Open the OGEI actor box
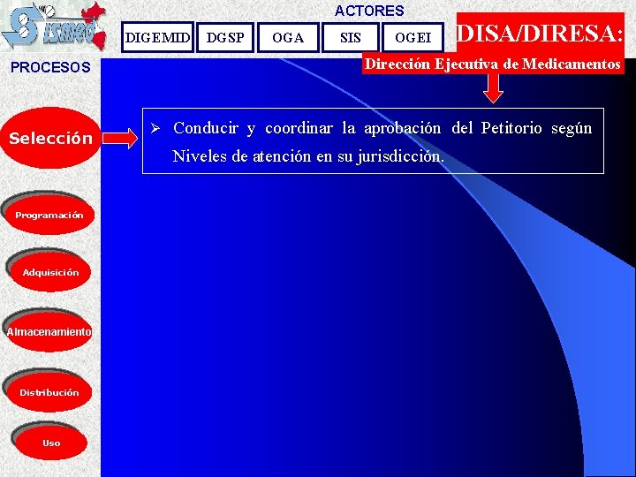This screenshot has width=636, height=477. (413, 37)
